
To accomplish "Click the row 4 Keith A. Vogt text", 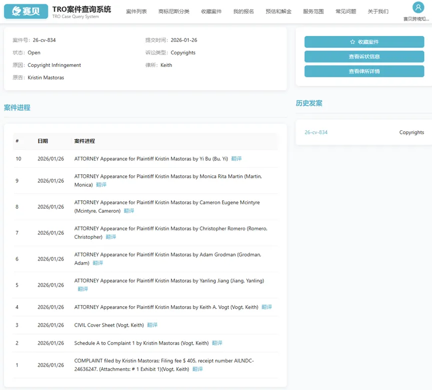I will [166, 307].
